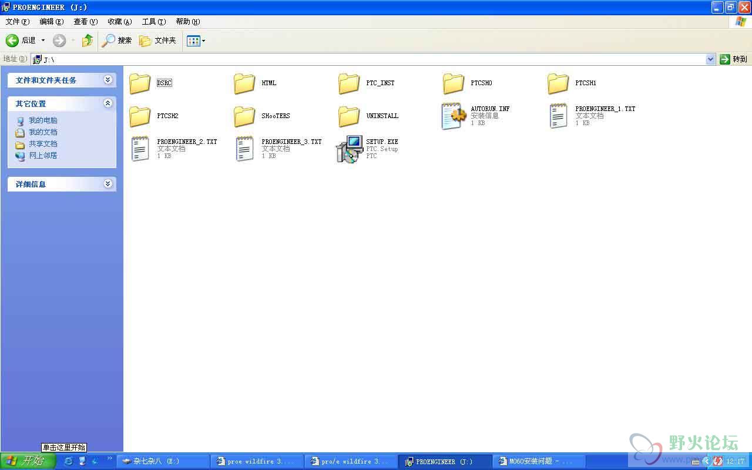Open the Search (搜索) pane
The height and width of the screenshot is (470, 752).
coord(116,41)
